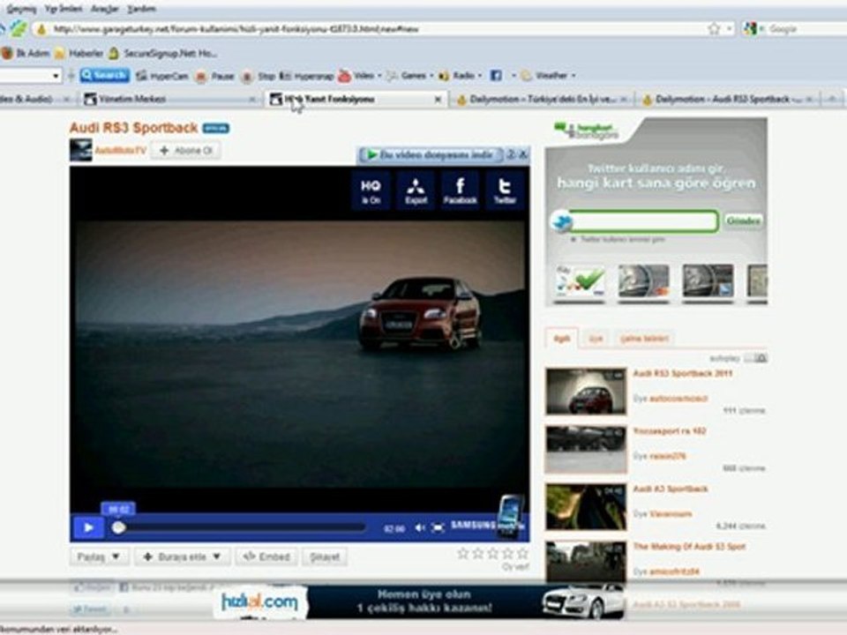Share the video via the Facebook icon
This screenshot has height=635, width=847.
click(x=461, y=190)
